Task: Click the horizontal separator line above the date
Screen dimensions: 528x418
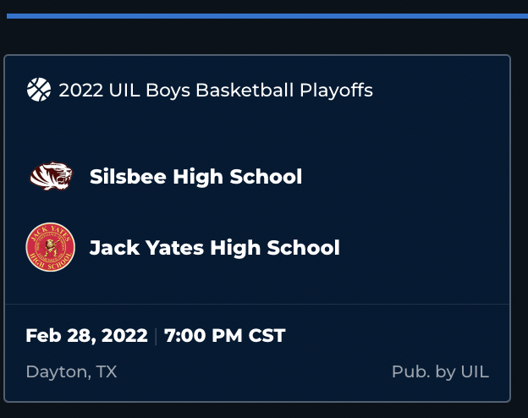Action: click(257, 304)
